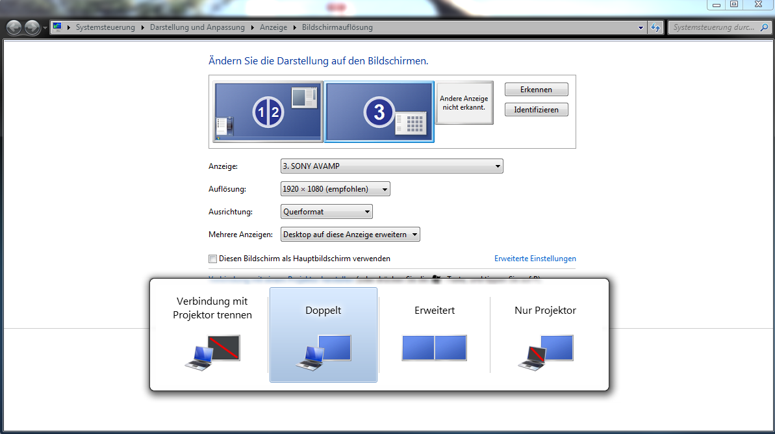Click the 'Anzeige:' label
This screenshot has width=775, height=434.
click(223, 166)
